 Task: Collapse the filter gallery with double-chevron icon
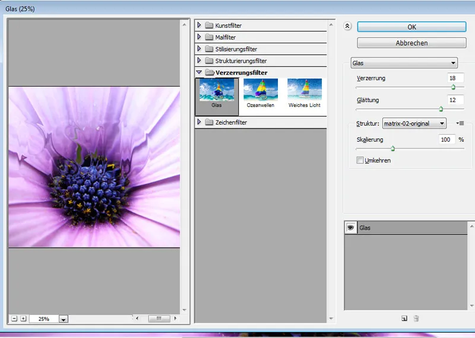(347, 26)
